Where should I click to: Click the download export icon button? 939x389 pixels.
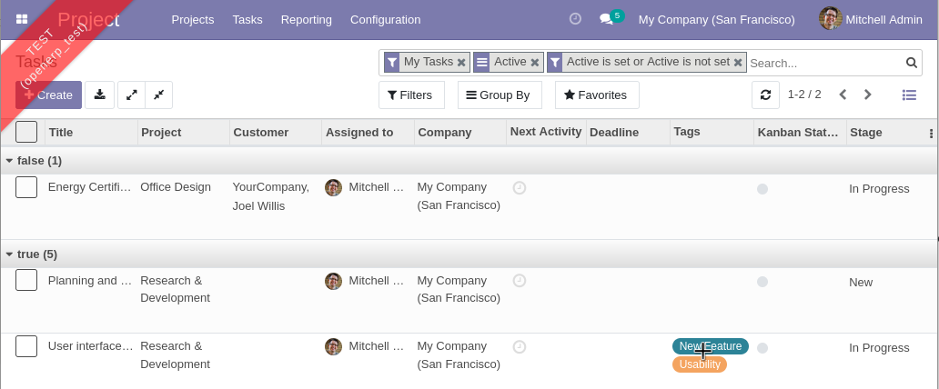pos(100,95)
